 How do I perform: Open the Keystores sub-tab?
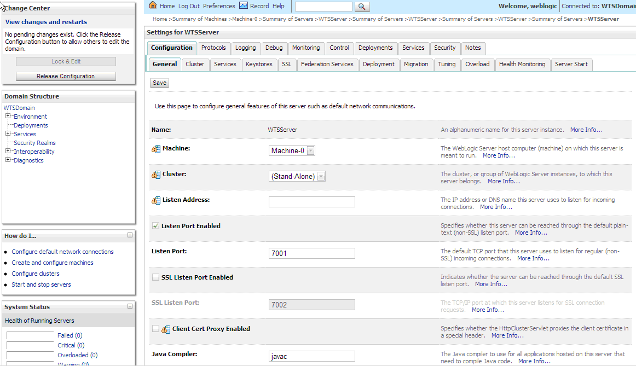coord(259,65)
